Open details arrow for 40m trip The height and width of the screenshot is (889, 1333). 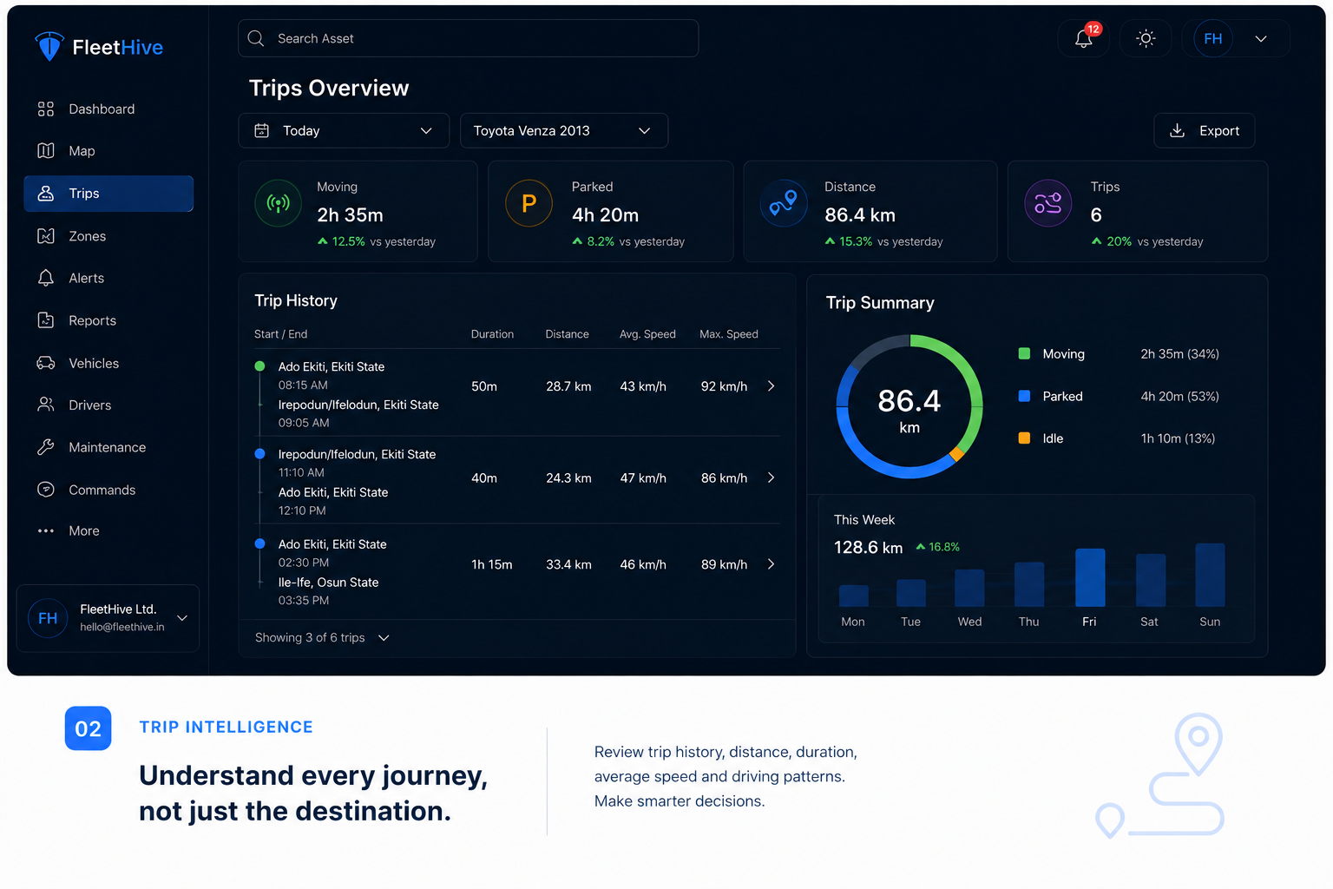(771, 478)
